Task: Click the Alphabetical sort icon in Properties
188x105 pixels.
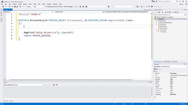Action: click(x=157, y=69)
